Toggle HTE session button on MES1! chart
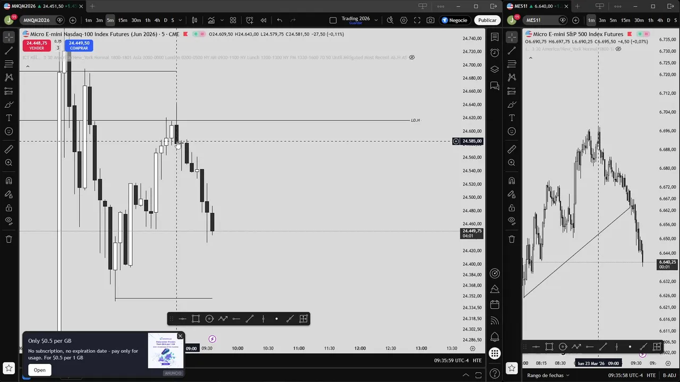 point(651,375)
